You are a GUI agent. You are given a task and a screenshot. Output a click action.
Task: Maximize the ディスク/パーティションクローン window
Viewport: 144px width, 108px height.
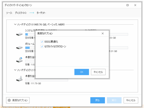[127, 5]
